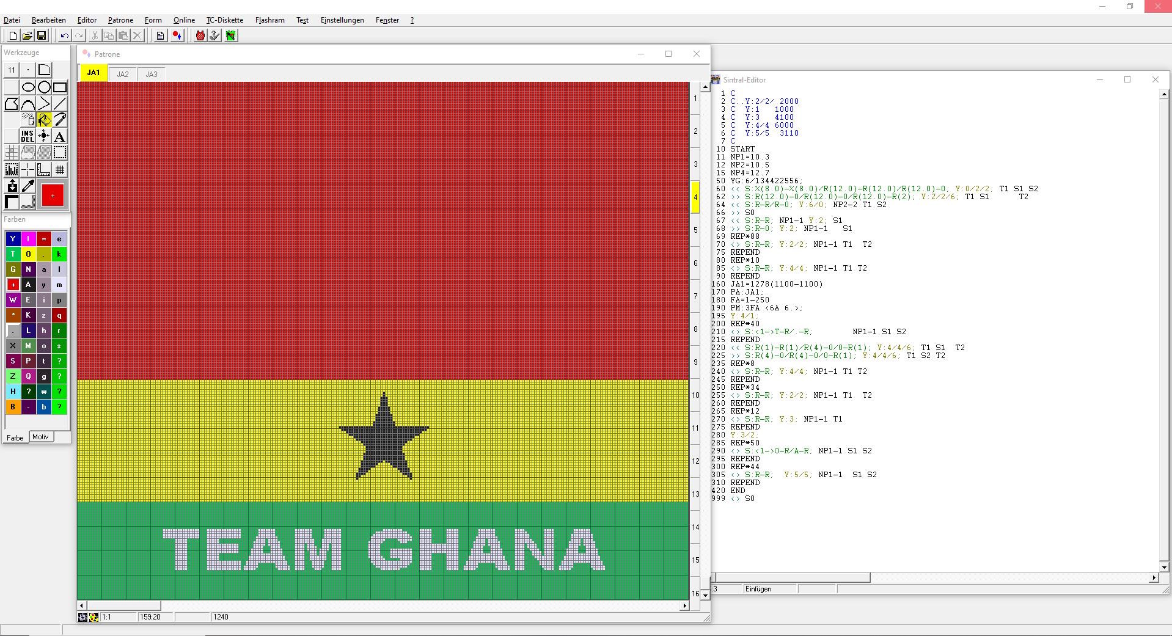Viewport: 1172px width, 636px height.
Task: Click the undo arrow in the toolbar
Action: tap(64, 36)
